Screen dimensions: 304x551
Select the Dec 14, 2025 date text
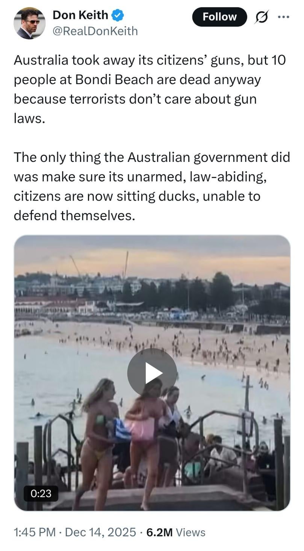(100, 532)
